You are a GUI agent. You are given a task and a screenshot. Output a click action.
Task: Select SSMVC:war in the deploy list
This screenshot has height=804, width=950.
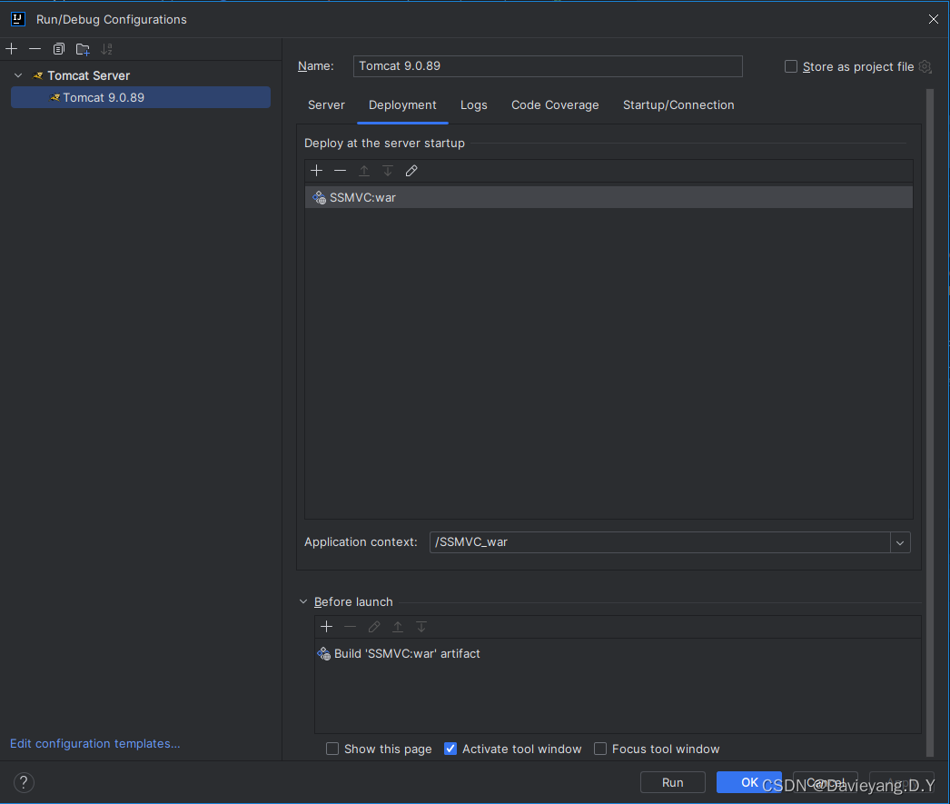tap(609, 197)
